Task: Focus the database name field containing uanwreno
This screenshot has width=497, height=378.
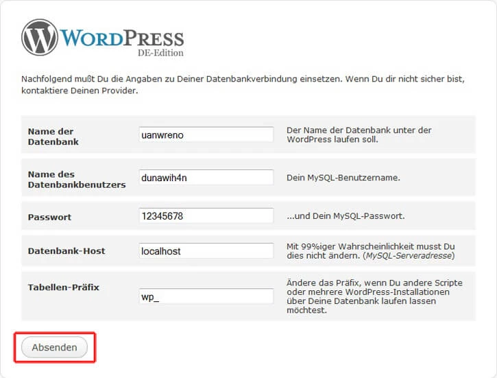Action: (x=206, y=134)
